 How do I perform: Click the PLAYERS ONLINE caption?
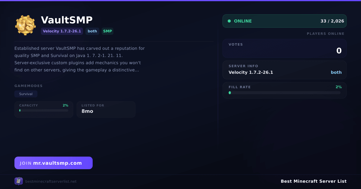pyautogui.click(x=326, y=34)
